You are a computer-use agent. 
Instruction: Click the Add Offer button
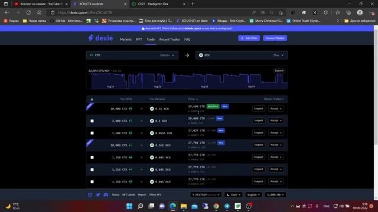point(249,38)
